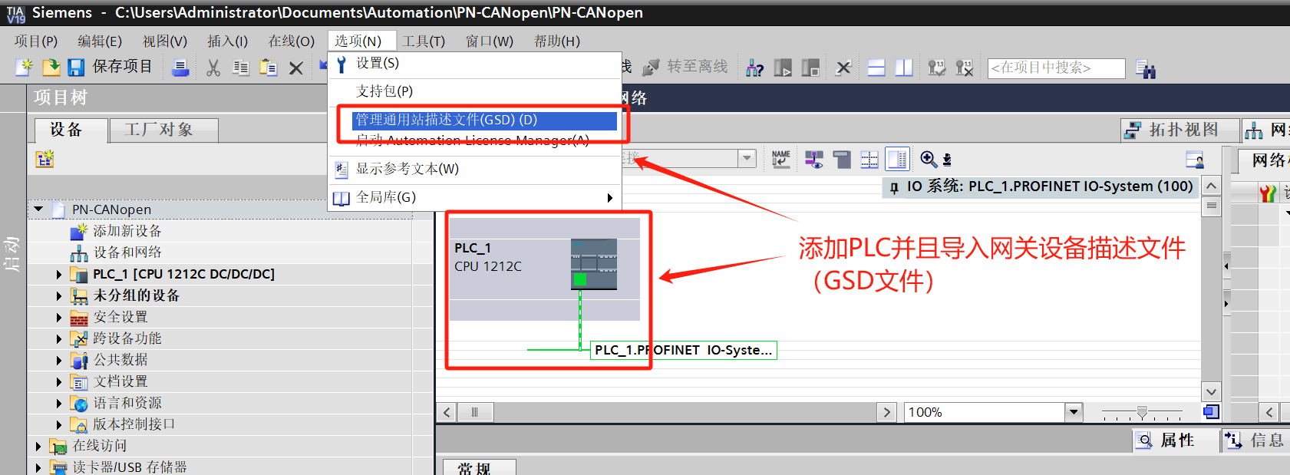
Task: Click the cross-reference X icon
Action: point(843,68)
